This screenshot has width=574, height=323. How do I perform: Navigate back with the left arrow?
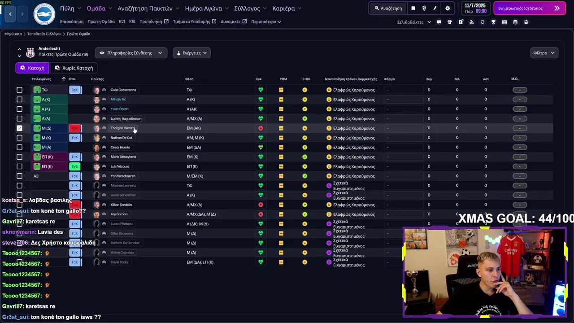10,14
